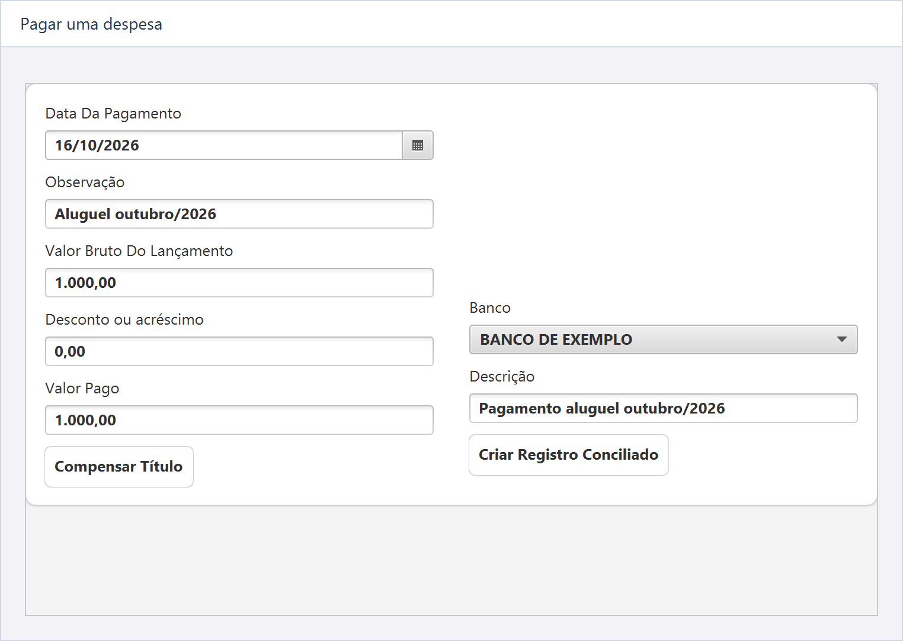
Task: Click Criar Registro Conciliado button
Action: (x=569, y=455)
